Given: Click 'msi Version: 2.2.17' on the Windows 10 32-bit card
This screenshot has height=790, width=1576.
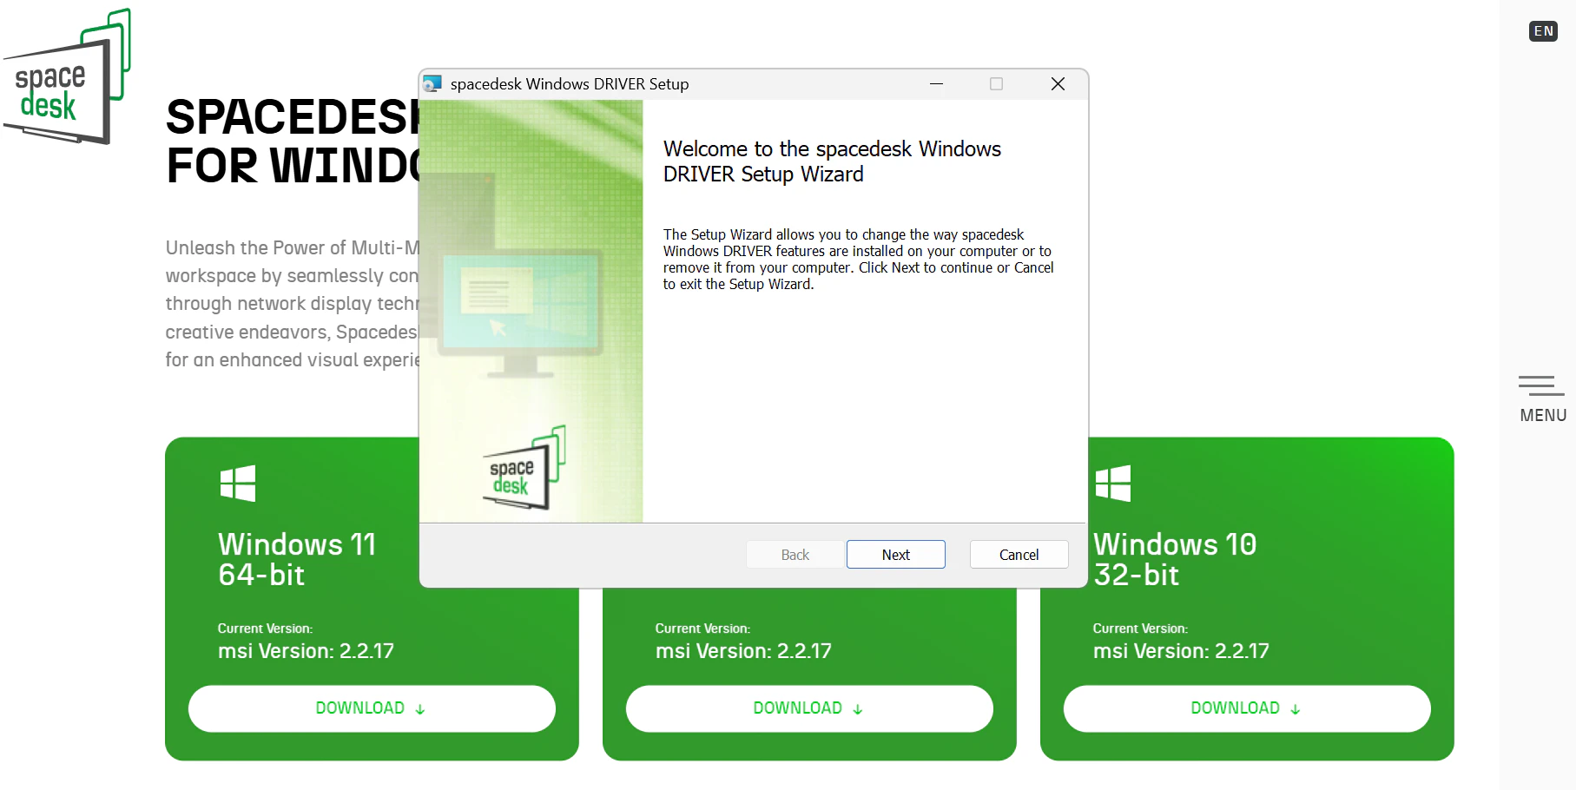Looking at the screenshot, I should (1181, 651).
